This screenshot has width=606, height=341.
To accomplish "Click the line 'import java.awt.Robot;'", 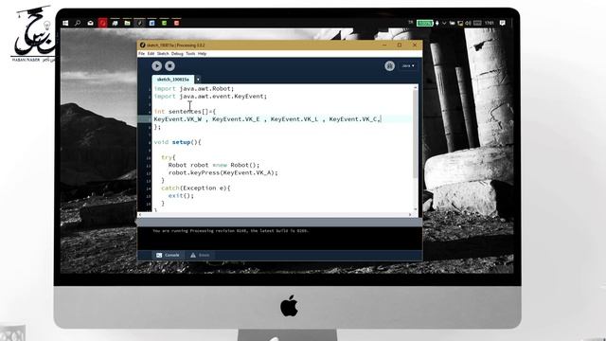I will (x=193, y=88).
